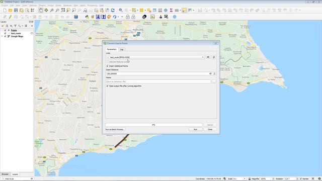
Task: Click the Pan Map to Selection tool
Action: (x=46, y=10)
